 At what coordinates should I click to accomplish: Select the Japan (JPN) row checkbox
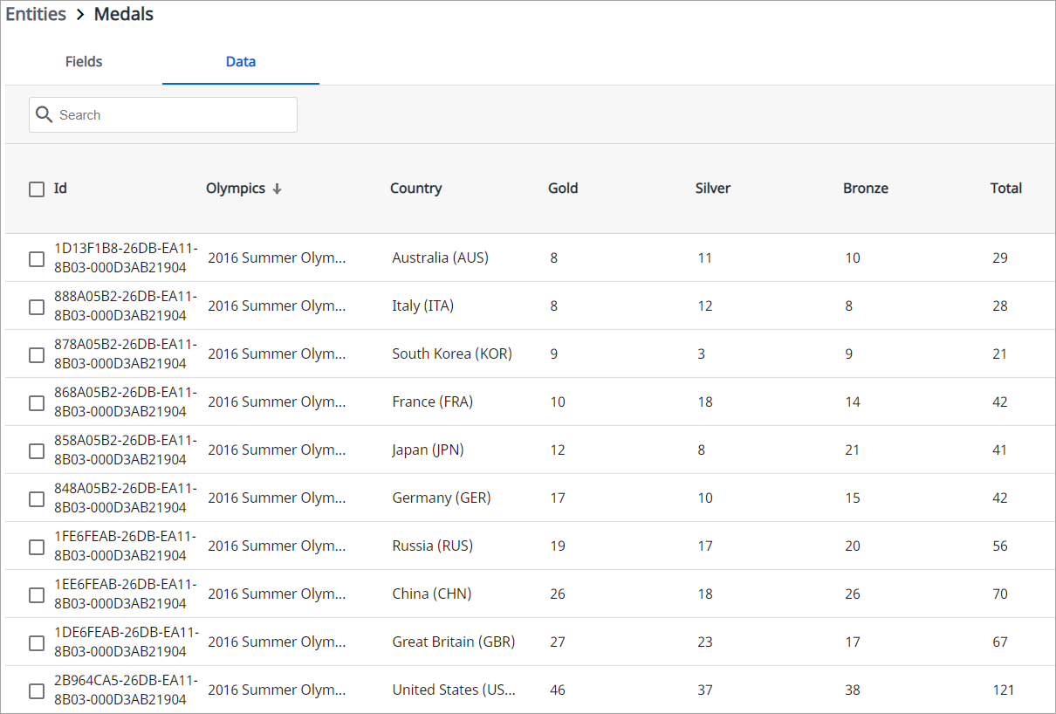[x=37, y=451]
